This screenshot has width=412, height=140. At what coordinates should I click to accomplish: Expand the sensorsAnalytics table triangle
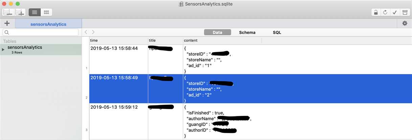coord(3,50)
